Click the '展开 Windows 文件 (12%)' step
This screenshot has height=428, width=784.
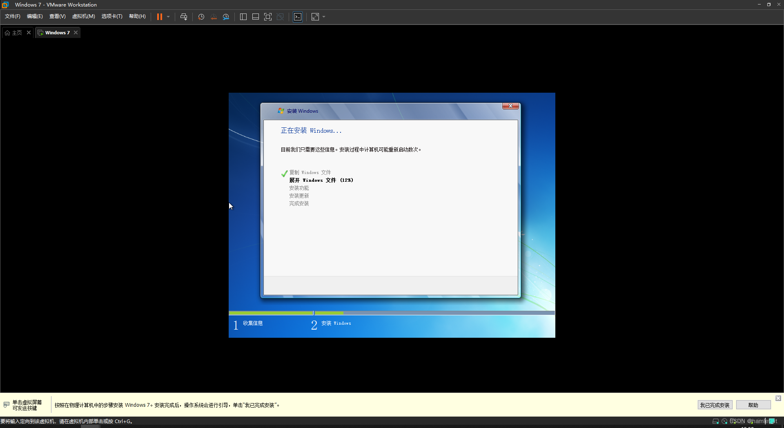coord(321,180)
